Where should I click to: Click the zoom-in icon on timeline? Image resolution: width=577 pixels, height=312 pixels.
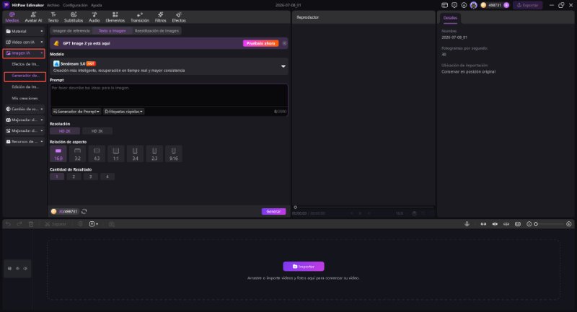(x=569, y=224)
